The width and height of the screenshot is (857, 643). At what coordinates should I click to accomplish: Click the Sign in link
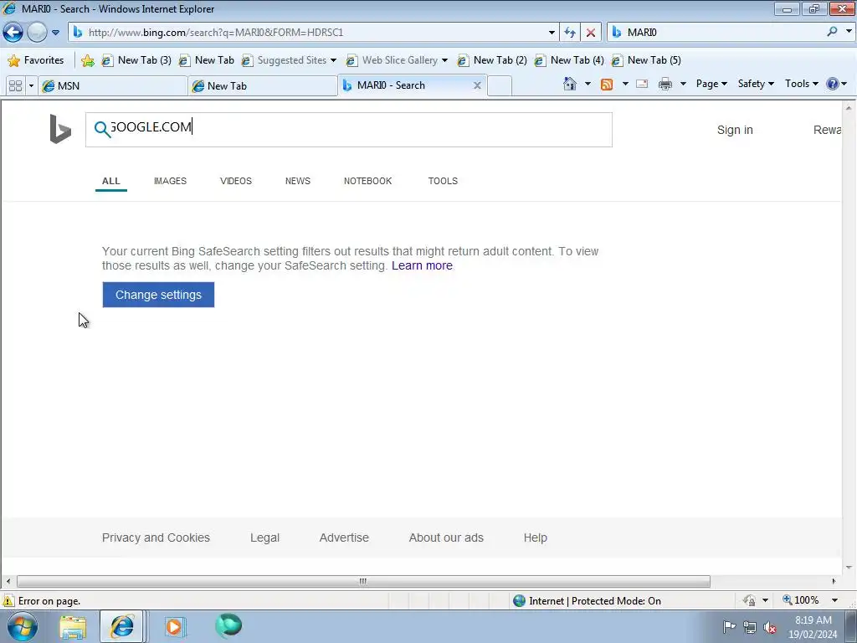tap(735, 130)
